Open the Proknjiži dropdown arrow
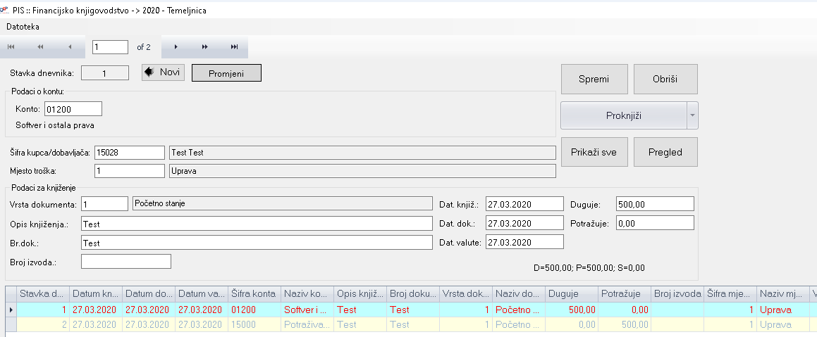817x337 pixels. point(692,115)
